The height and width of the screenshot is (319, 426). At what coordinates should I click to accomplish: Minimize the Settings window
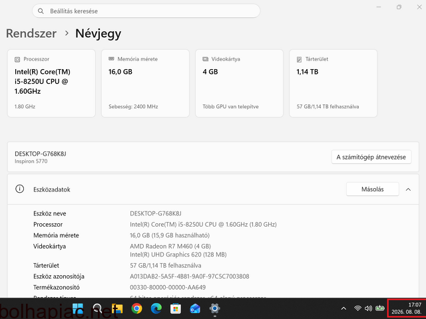pos(379,7)
